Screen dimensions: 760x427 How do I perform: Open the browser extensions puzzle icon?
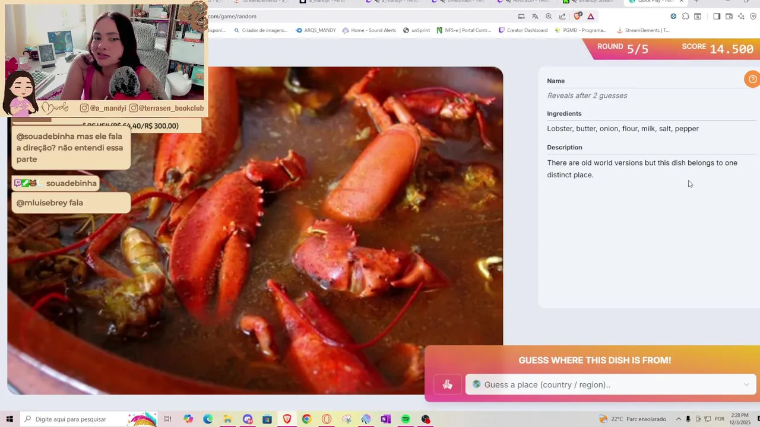click(x=686, y=17)
